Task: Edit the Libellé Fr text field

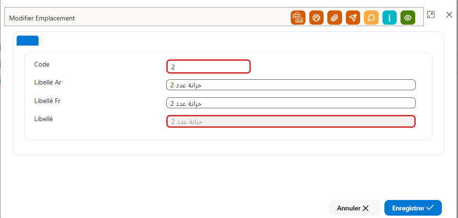Action: click(291, 103)
